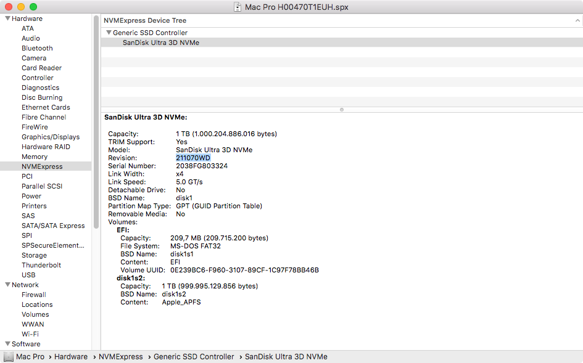The height and width of the screenshot is (363, 583).
Task: Open Card Reader hardware category
Action: coord(42,68)
